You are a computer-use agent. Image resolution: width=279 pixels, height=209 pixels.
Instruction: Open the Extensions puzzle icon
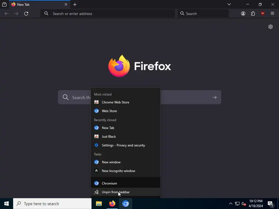coord(253,14)
